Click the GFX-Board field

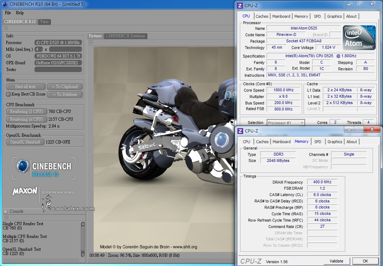pyautogui.click(x=58, y=63)
